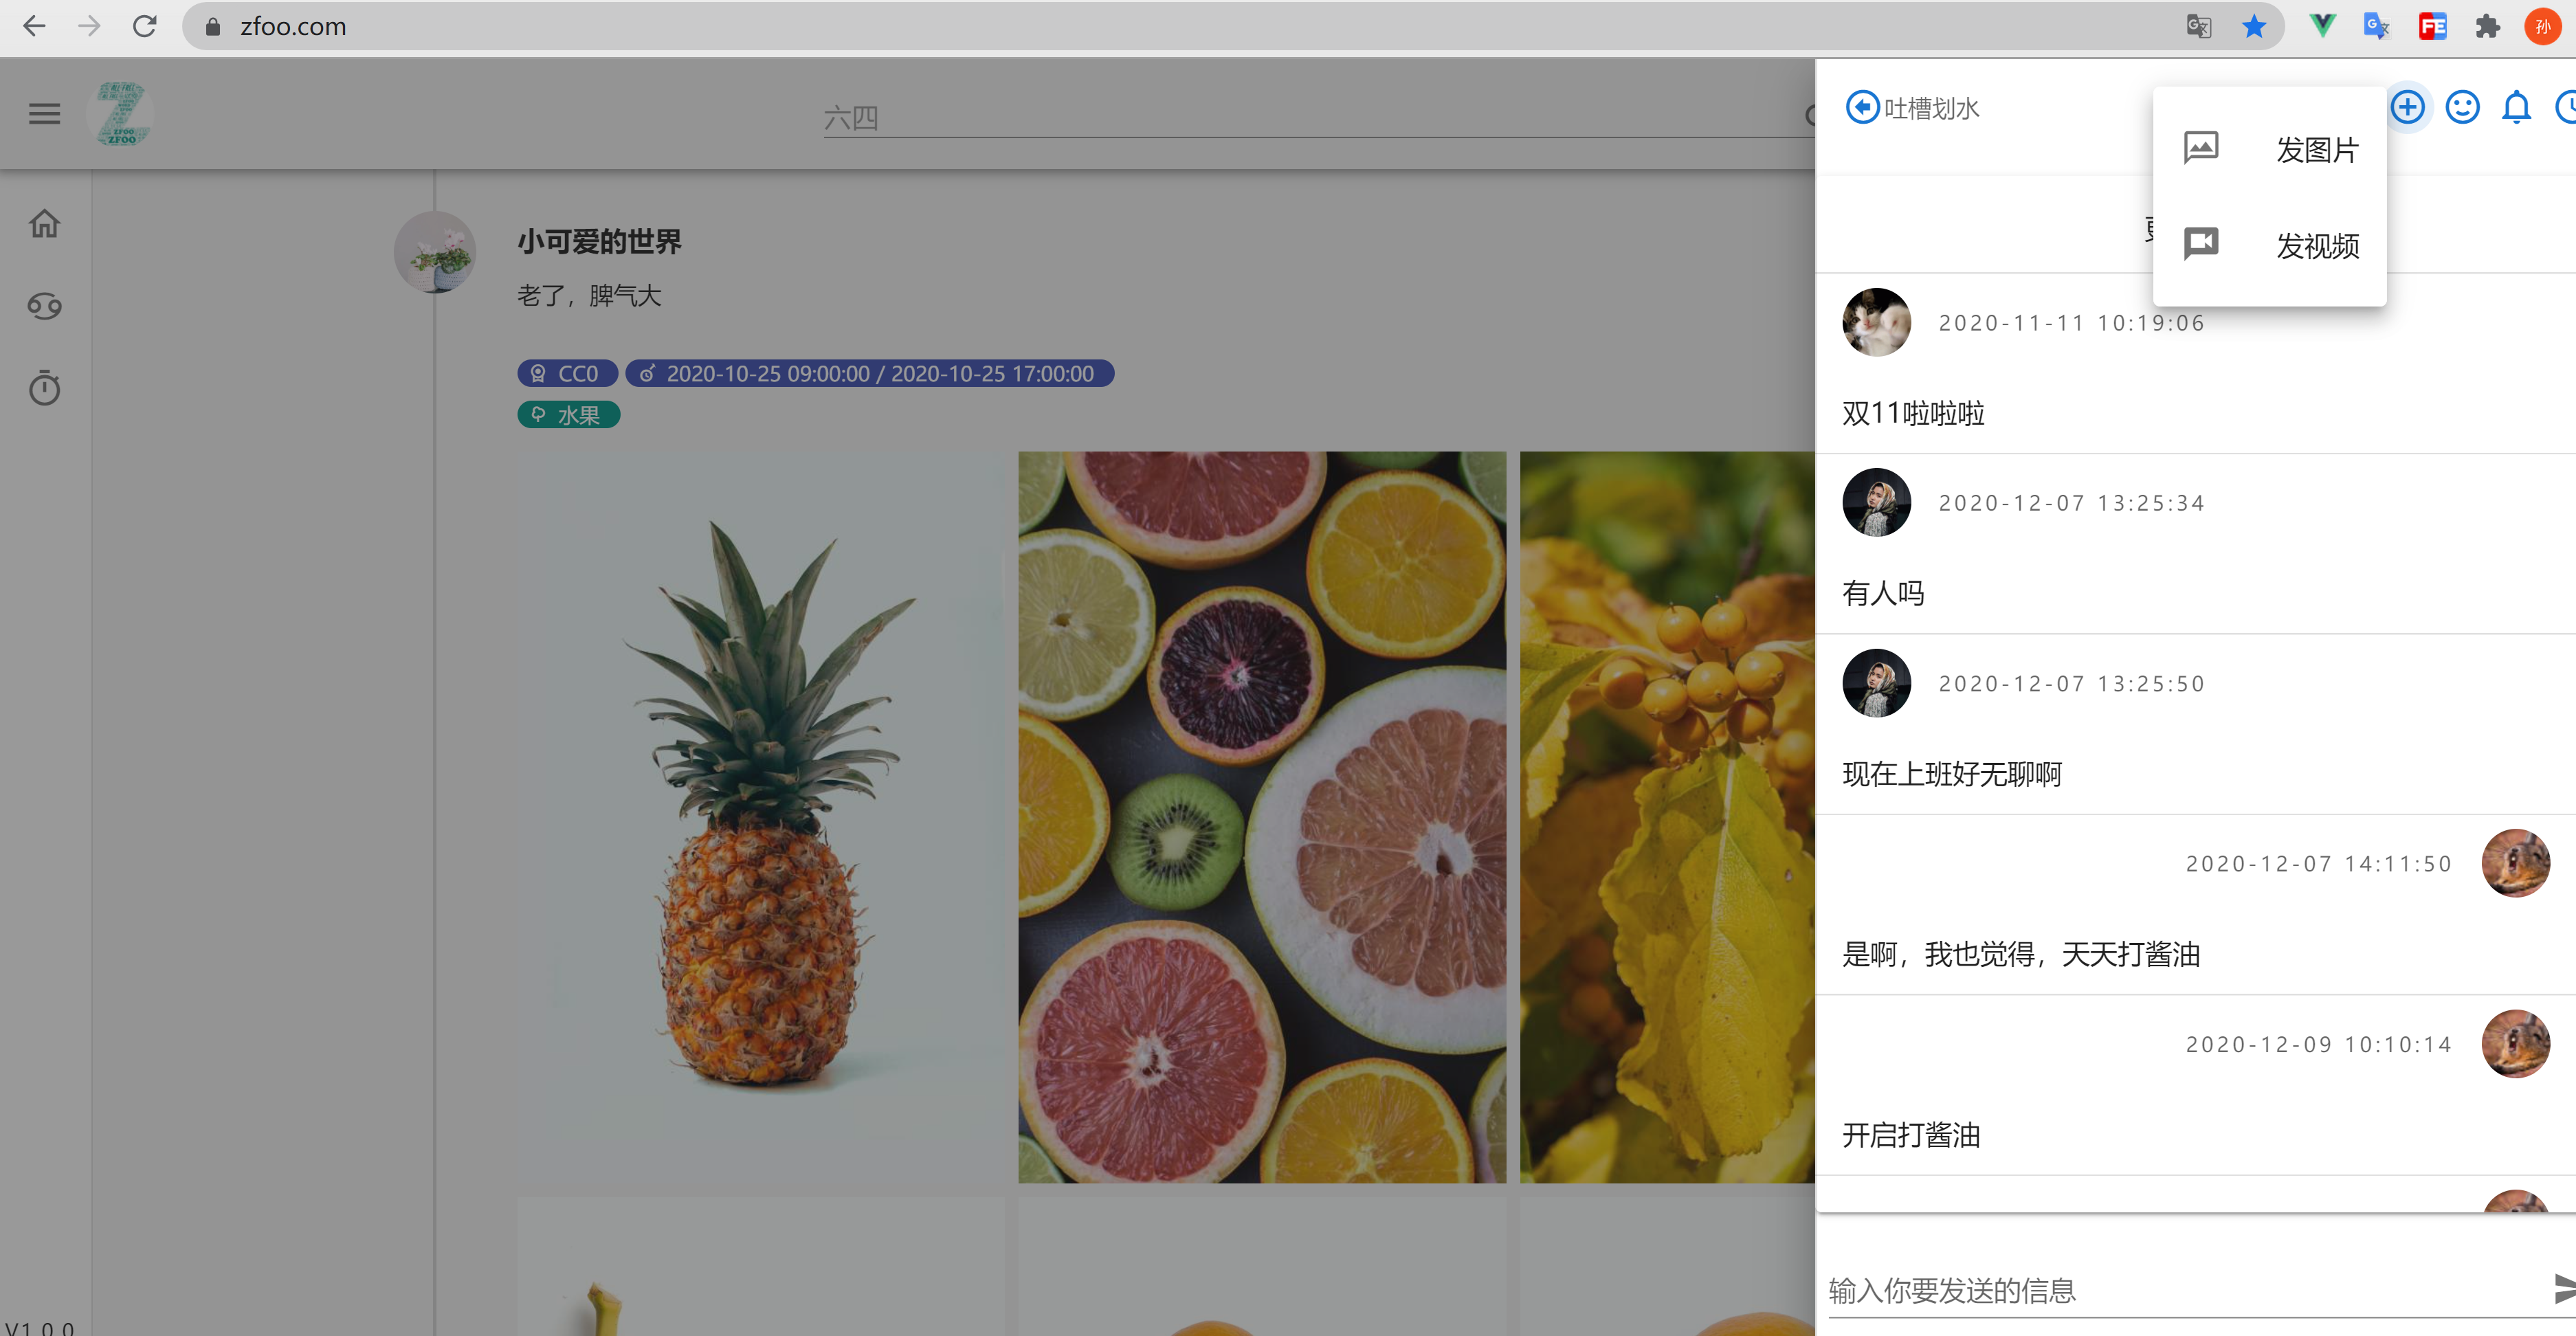Reload the page in the browser
This screenshot has width=2576, height=1336.
tap(145, 27)
